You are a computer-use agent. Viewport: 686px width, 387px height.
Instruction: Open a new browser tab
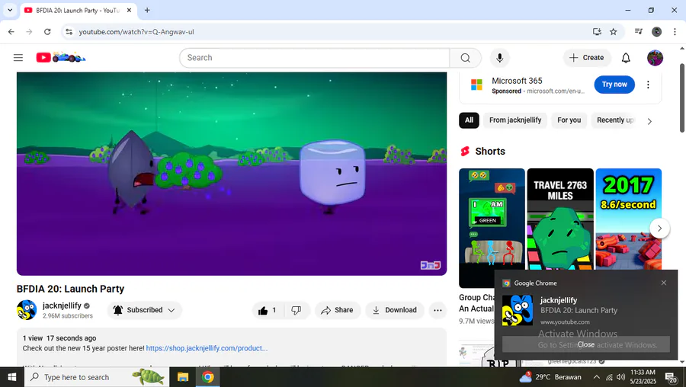click(x=147, y=10)
